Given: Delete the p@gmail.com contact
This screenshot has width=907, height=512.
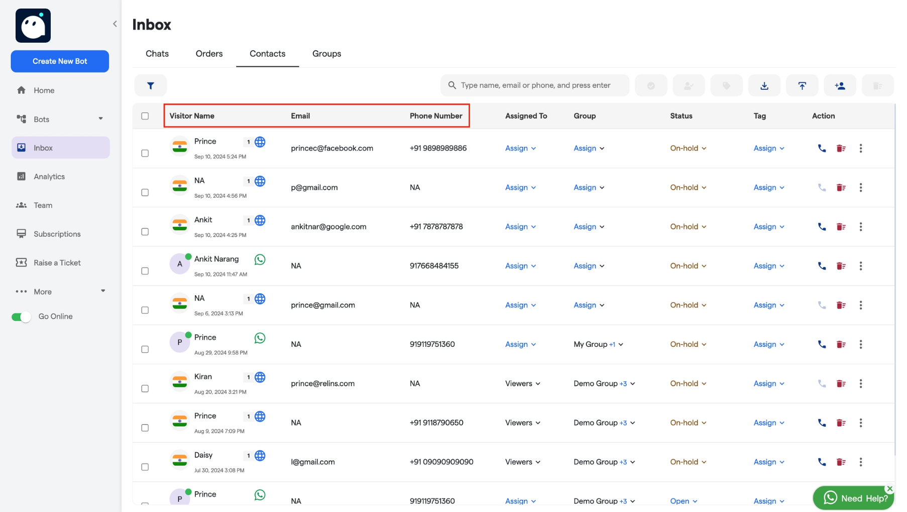Looking at the screenshot, I should tap(841, 187).
